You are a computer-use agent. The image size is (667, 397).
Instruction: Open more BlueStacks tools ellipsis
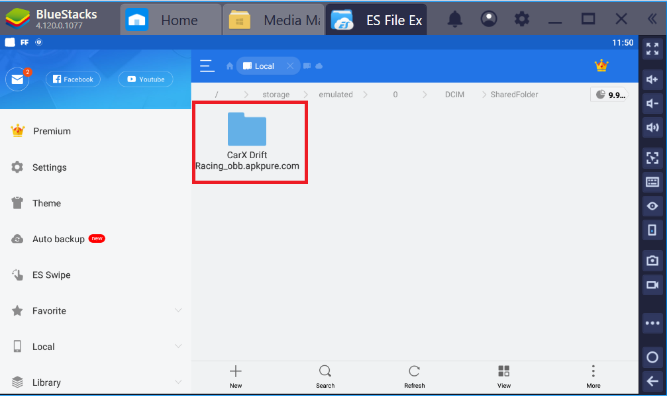(x=652, y=323)
